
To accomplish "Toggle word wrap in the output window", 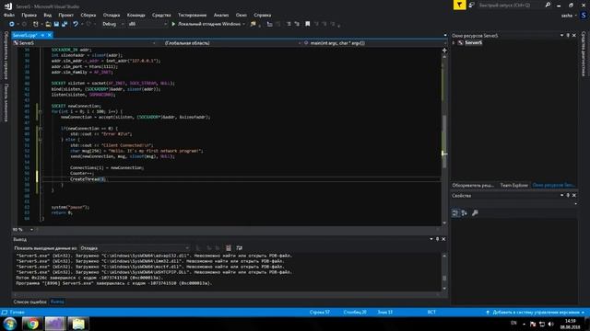I will tap(239, 248).
